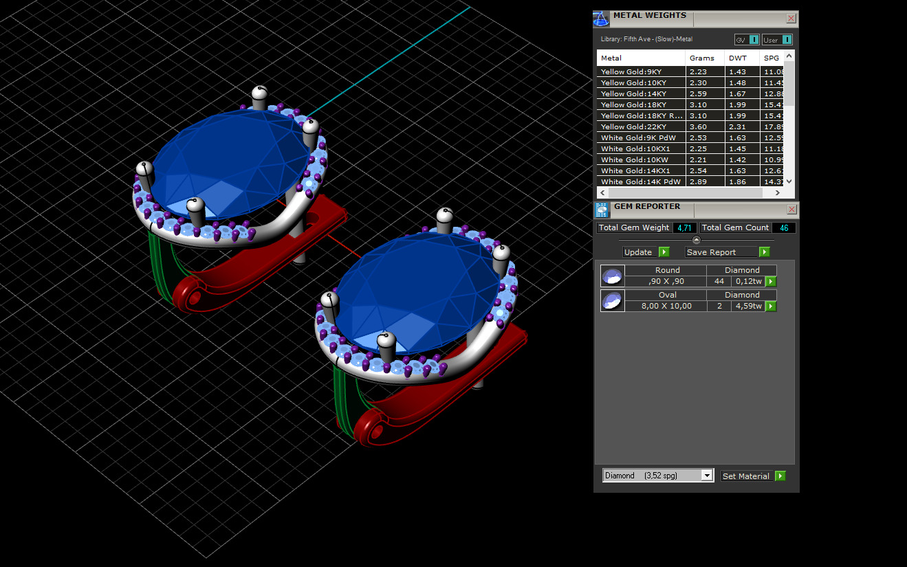The width and height of the screenshot is (907, 567).
Task: Click the metal list vertical scrollbar thumb
Action: (789, 83)
